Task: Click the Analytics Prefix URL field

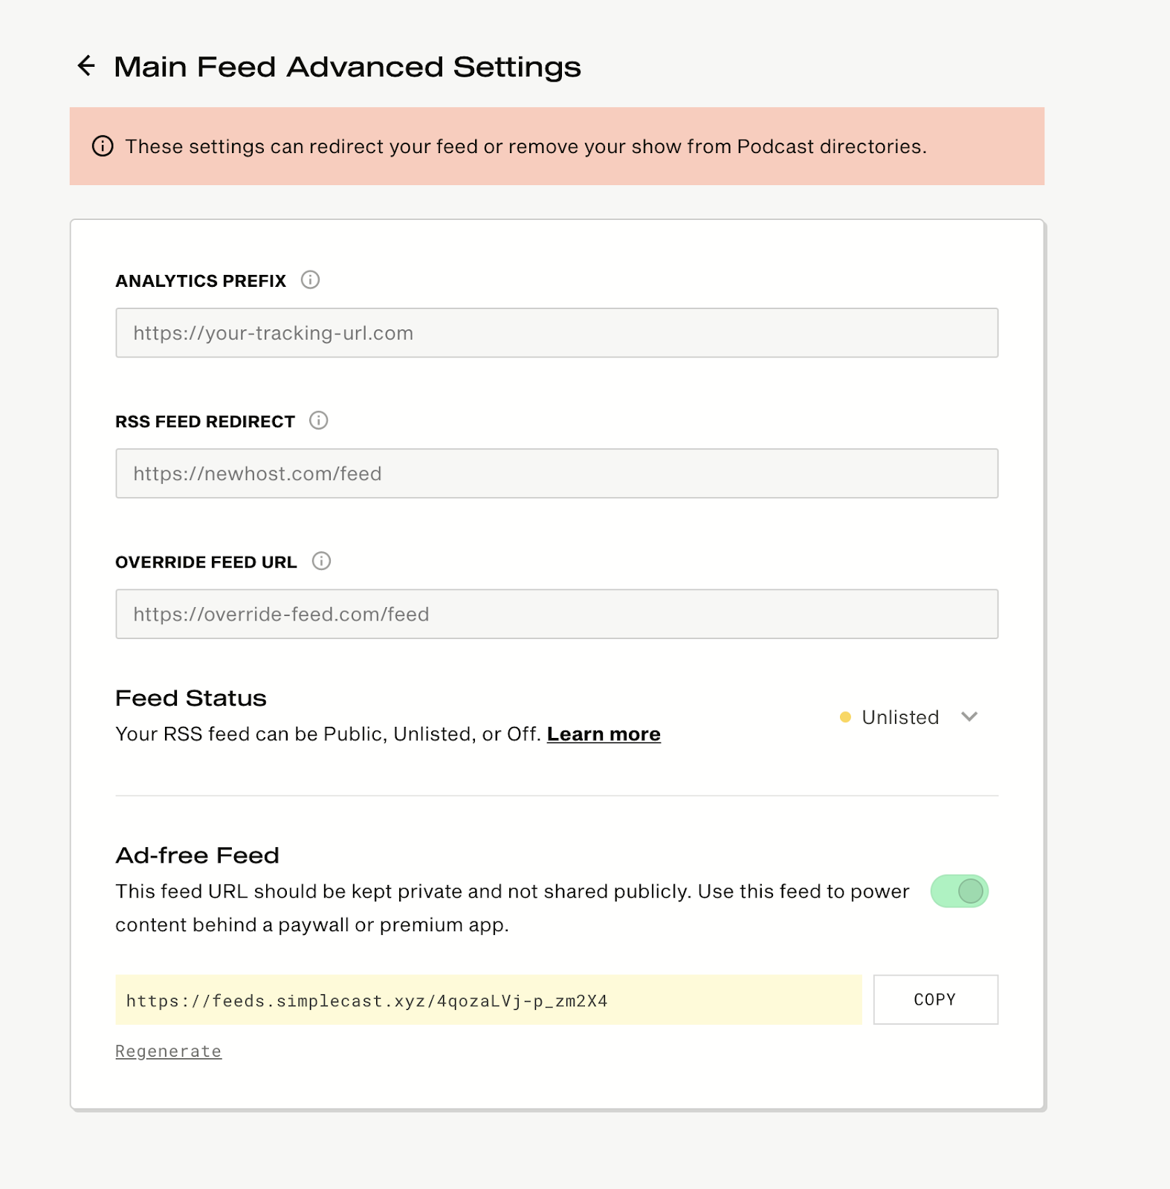Action: click(x=556, y=333)
